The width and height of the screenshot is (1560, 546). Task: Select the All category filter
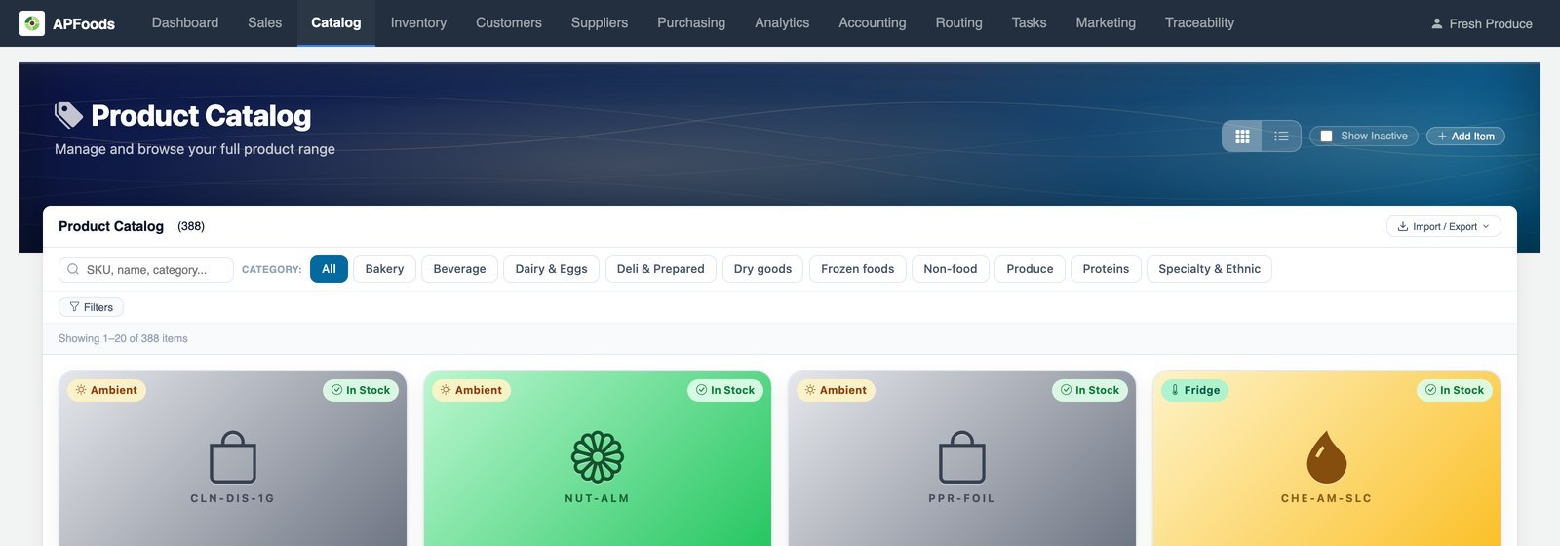pos(329,269)
